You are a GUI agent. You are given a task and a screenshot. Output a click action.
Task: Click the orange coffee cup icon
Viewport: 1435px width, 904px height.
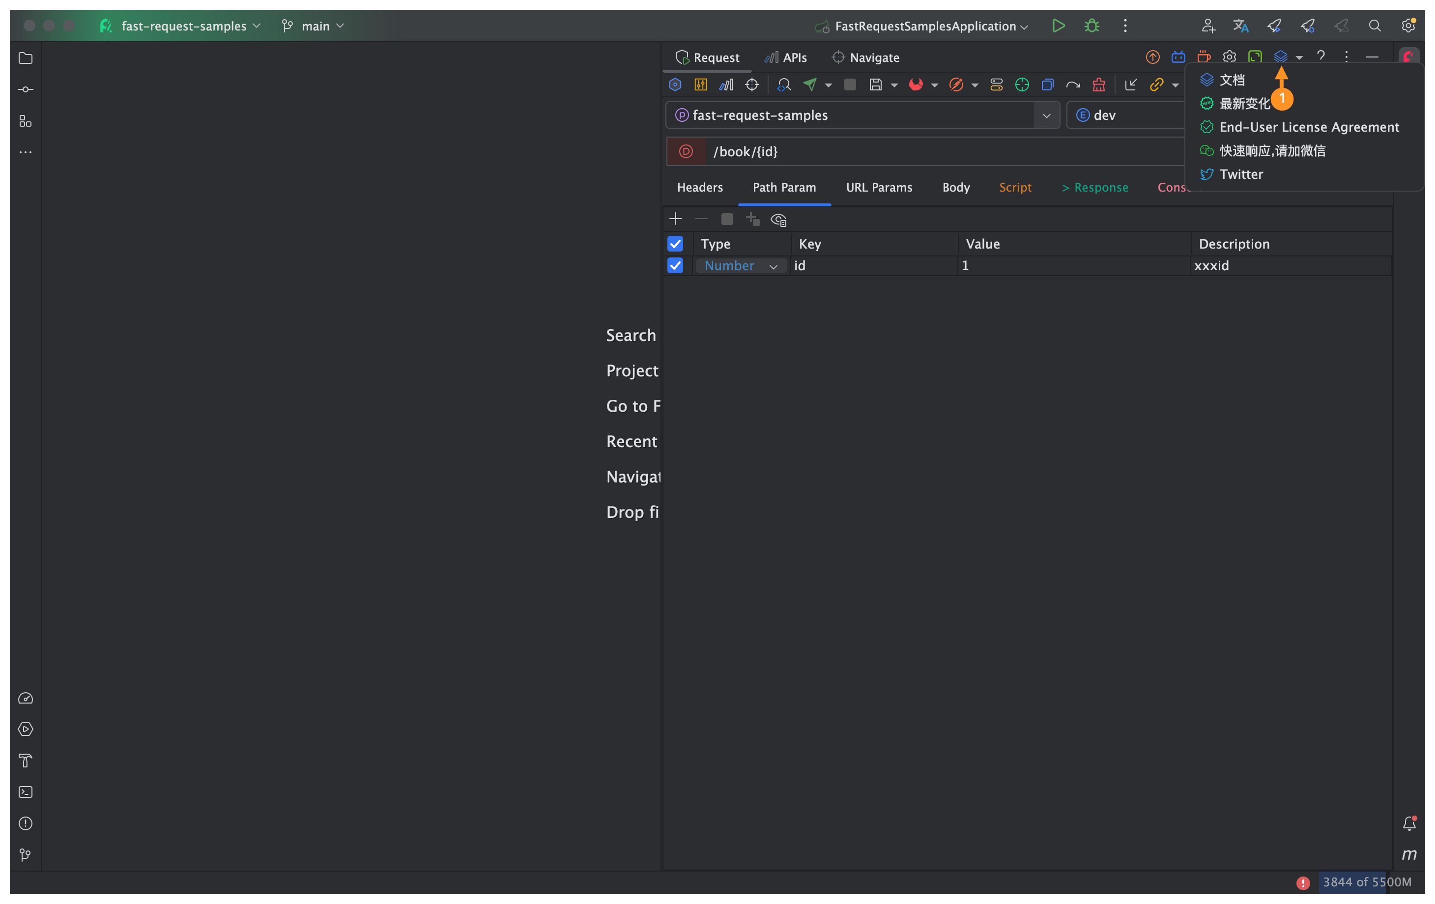(1204, 57)
